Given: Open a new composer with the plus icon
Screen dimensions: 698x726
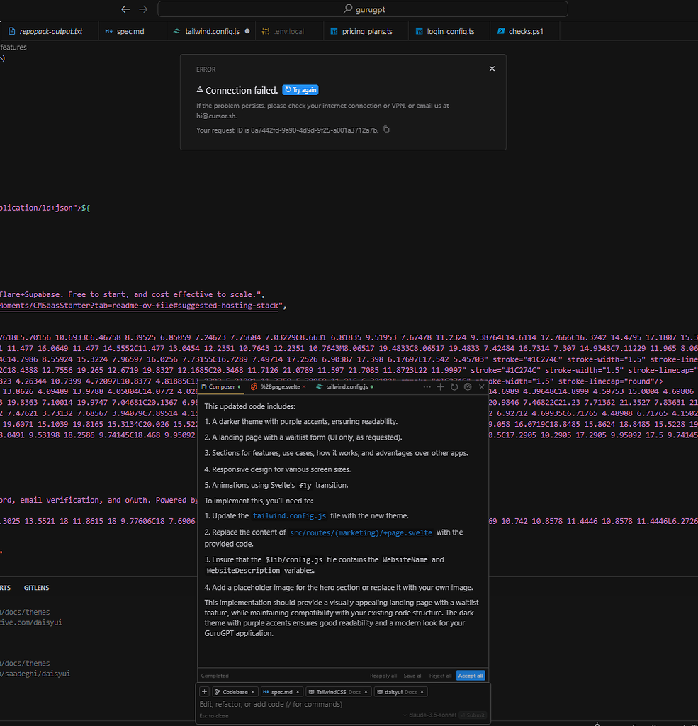Looking at the screenshot, I should point(440,386).
